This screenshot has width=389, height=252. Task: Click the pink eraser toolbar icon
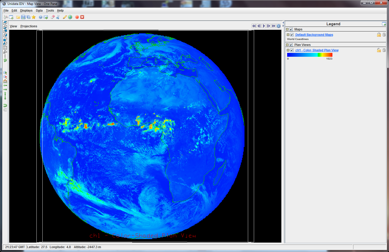point(53,17)
